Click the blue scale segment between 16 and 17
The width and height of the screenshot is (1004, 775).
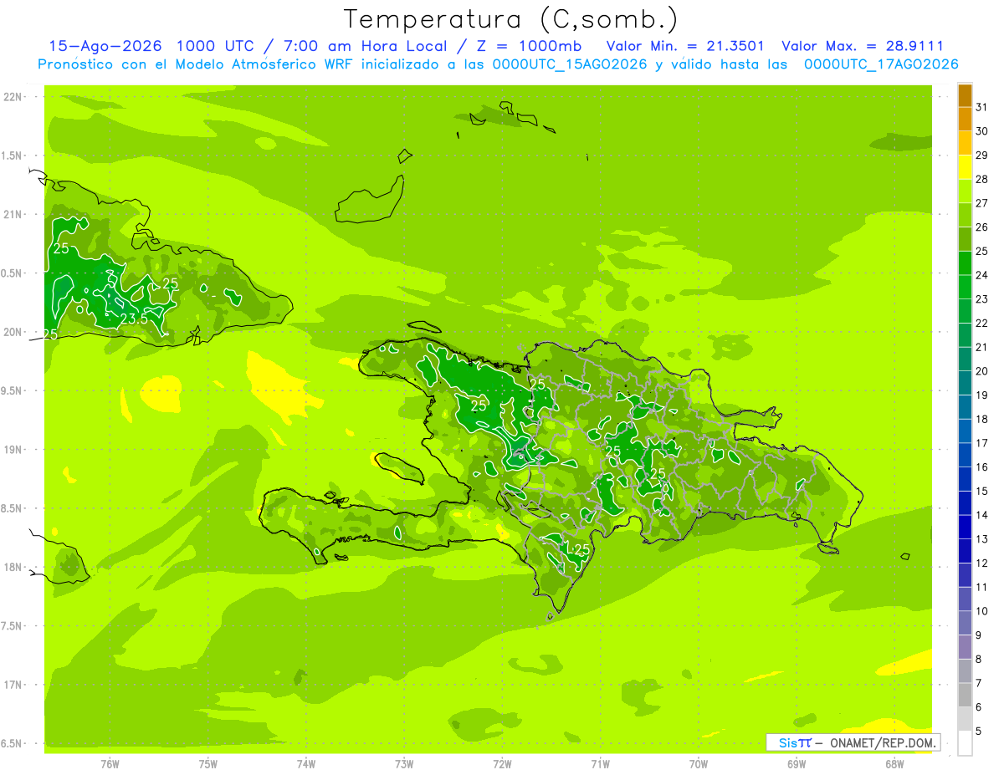(965, 455)
